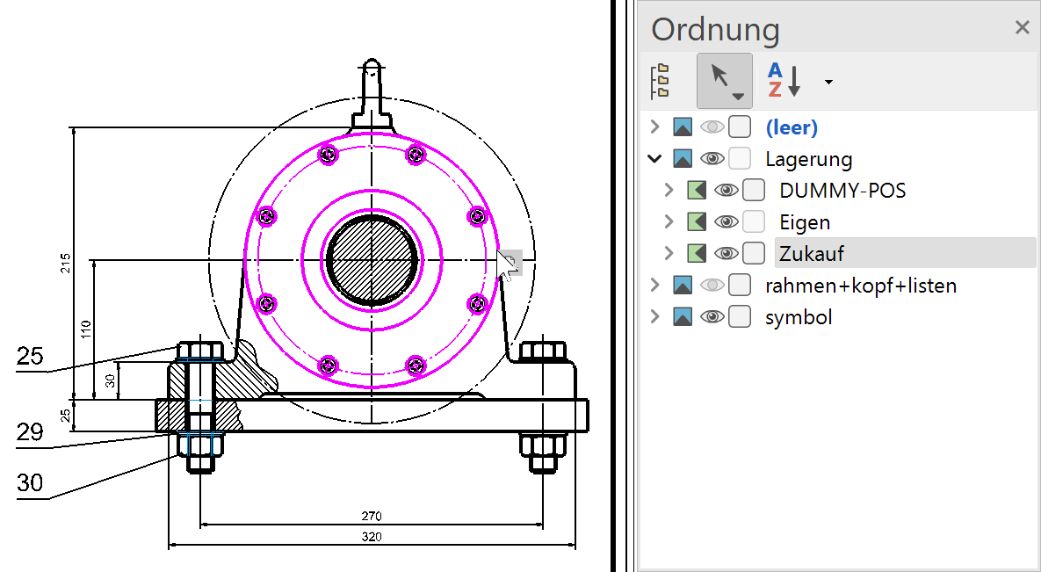1041x572 pixels.
Task: Click the blue layer icon of symbol
Action: coord(683,317)
